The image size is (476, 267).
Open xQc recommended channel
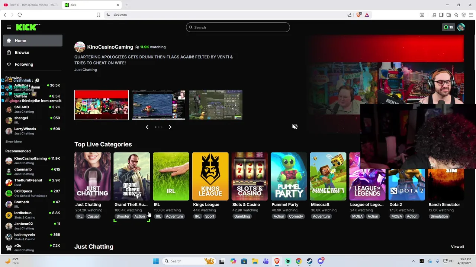point(33,247)
